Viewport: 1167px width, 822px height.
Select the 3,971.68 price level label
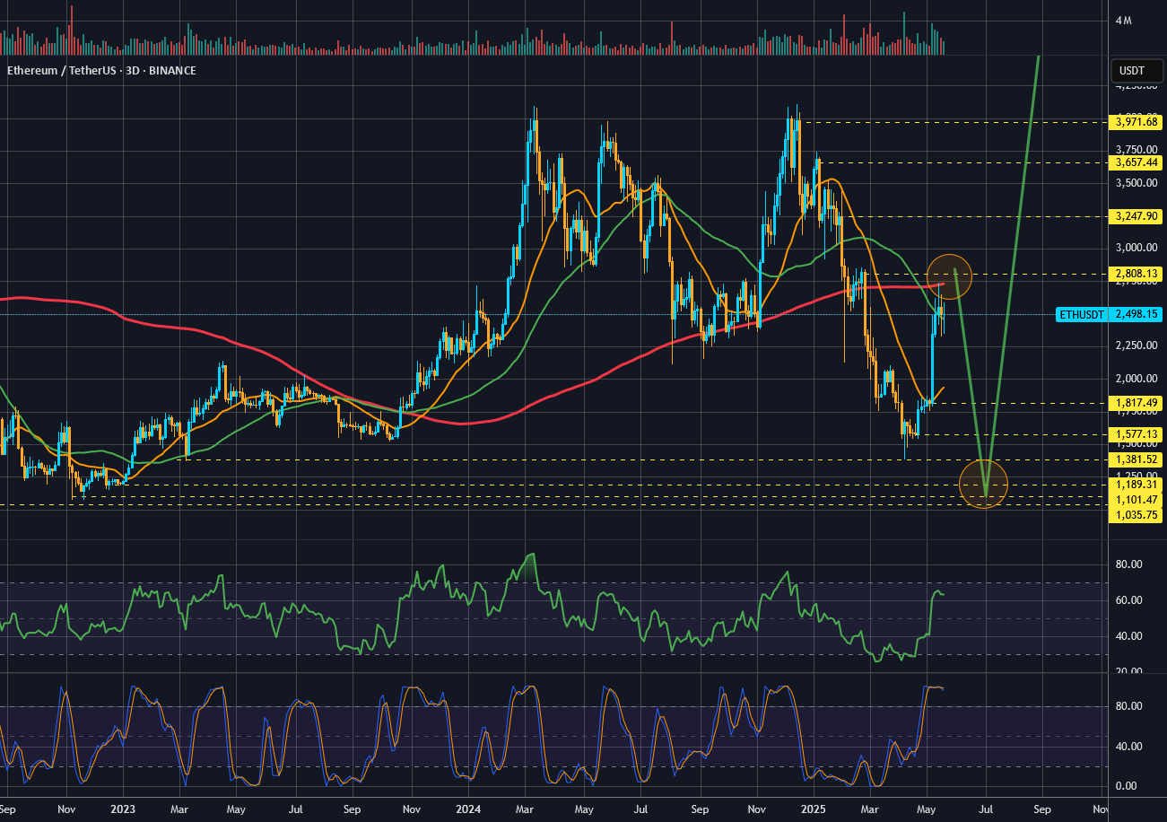pos(1137,122)
